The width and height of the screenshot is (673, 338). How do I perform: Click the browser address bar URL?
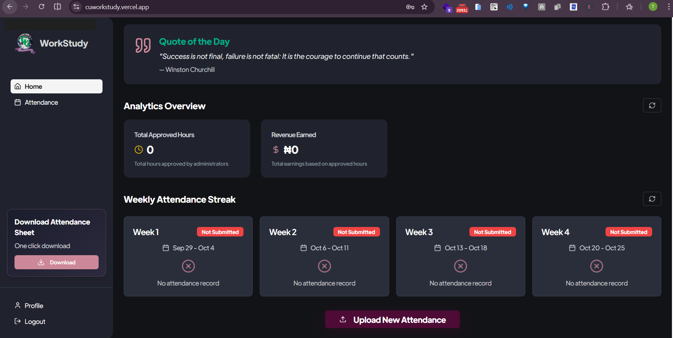pyautogui.click(x=117, y=7)
